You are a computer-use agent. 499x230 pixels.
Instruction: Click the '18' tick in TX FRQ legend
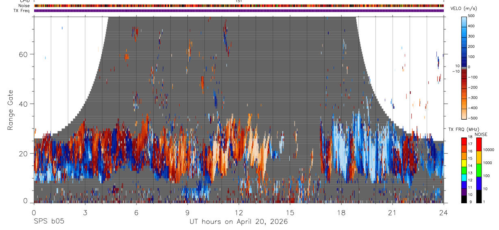pyautogui.click(x=470, y=137)
